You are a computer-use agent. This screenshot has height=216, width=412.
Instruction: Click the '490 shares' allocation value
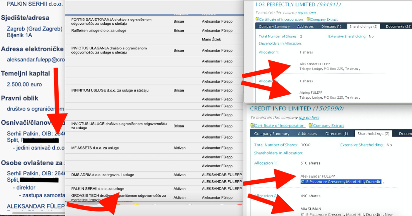(x=310, y=196)
